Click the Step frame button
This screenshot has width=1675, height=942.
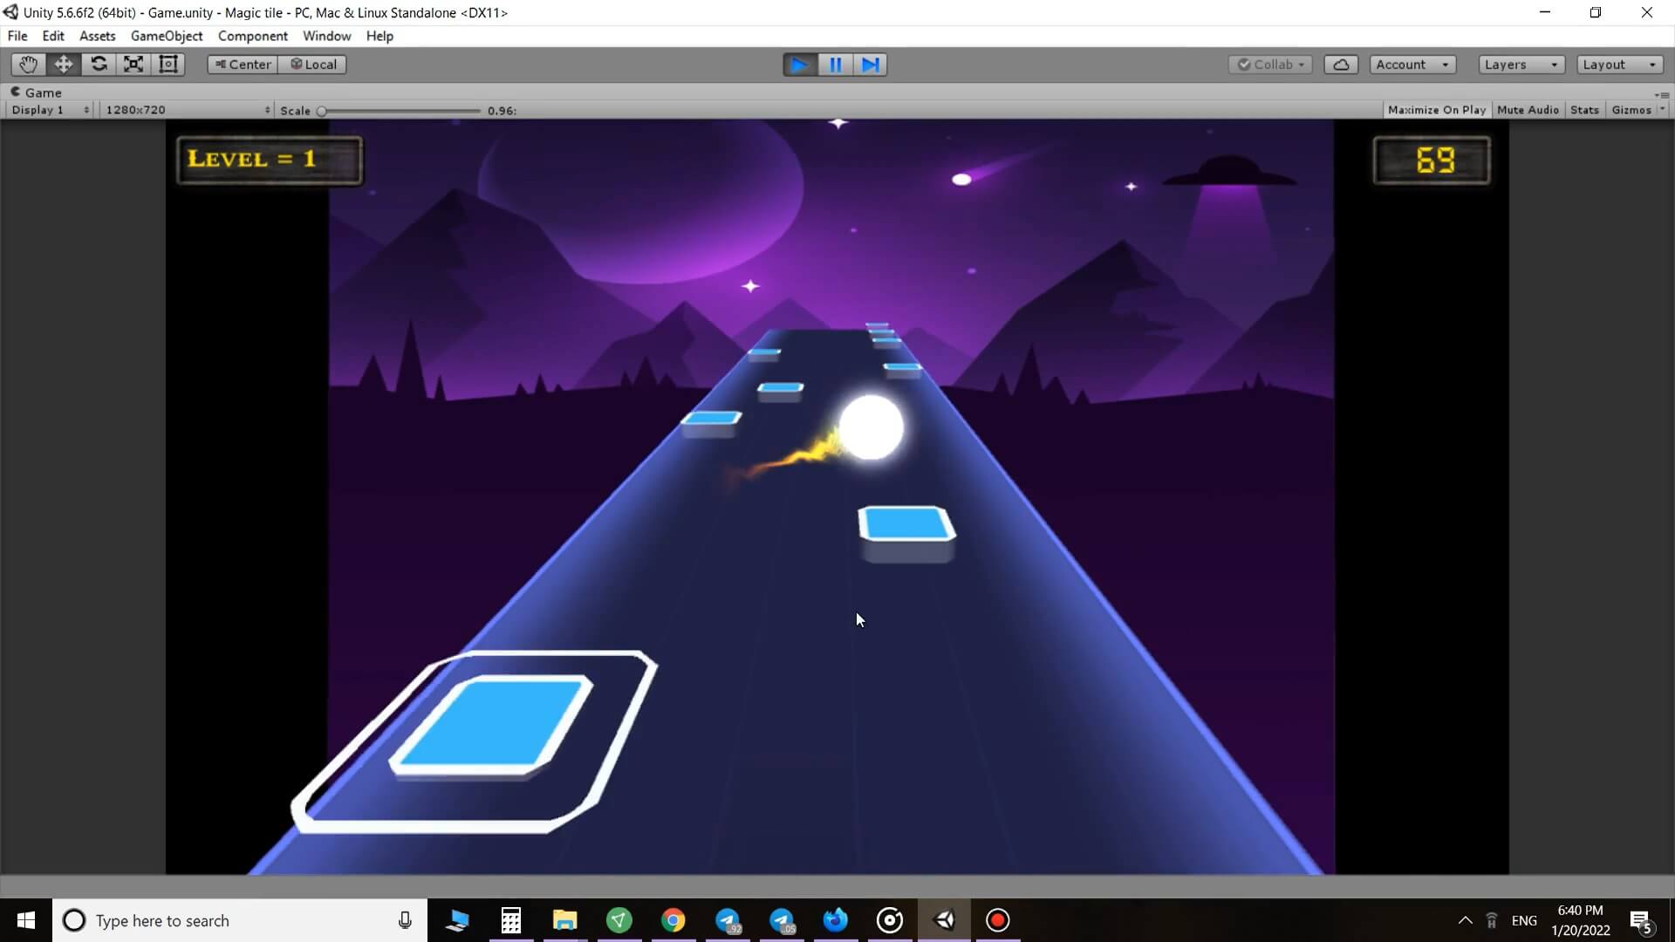point(870,65)
